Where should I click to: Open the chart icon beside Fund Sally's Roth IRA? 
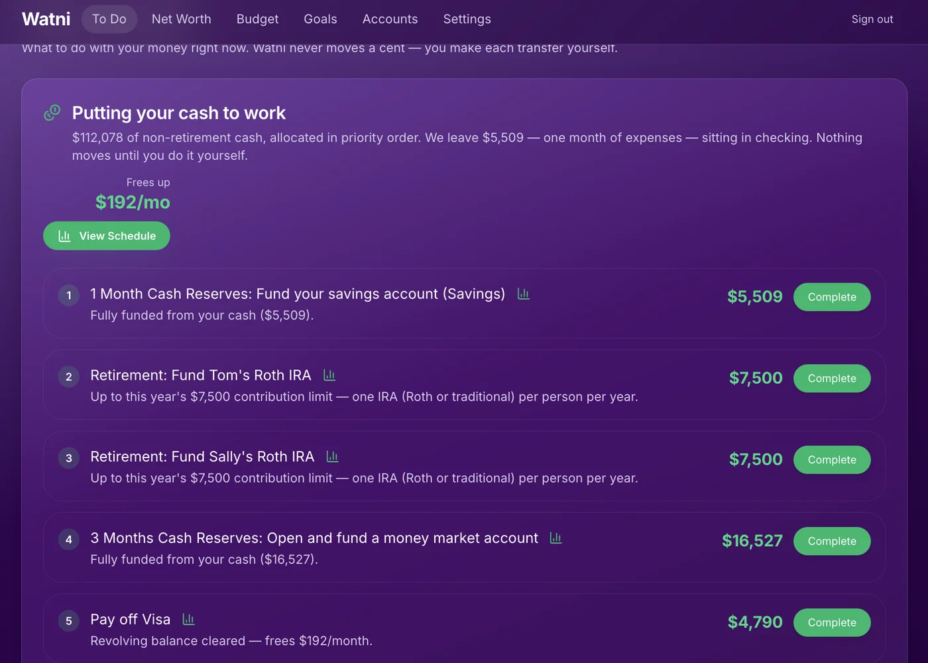pos(333,457)
